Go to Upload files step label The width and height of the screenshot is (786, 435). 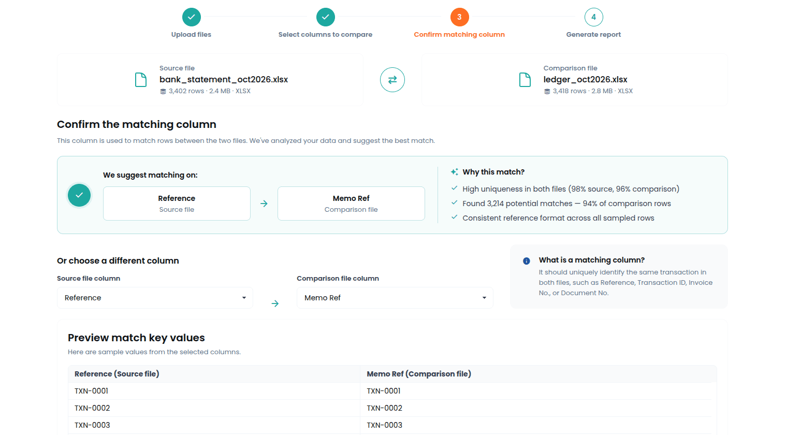point(191,35)
